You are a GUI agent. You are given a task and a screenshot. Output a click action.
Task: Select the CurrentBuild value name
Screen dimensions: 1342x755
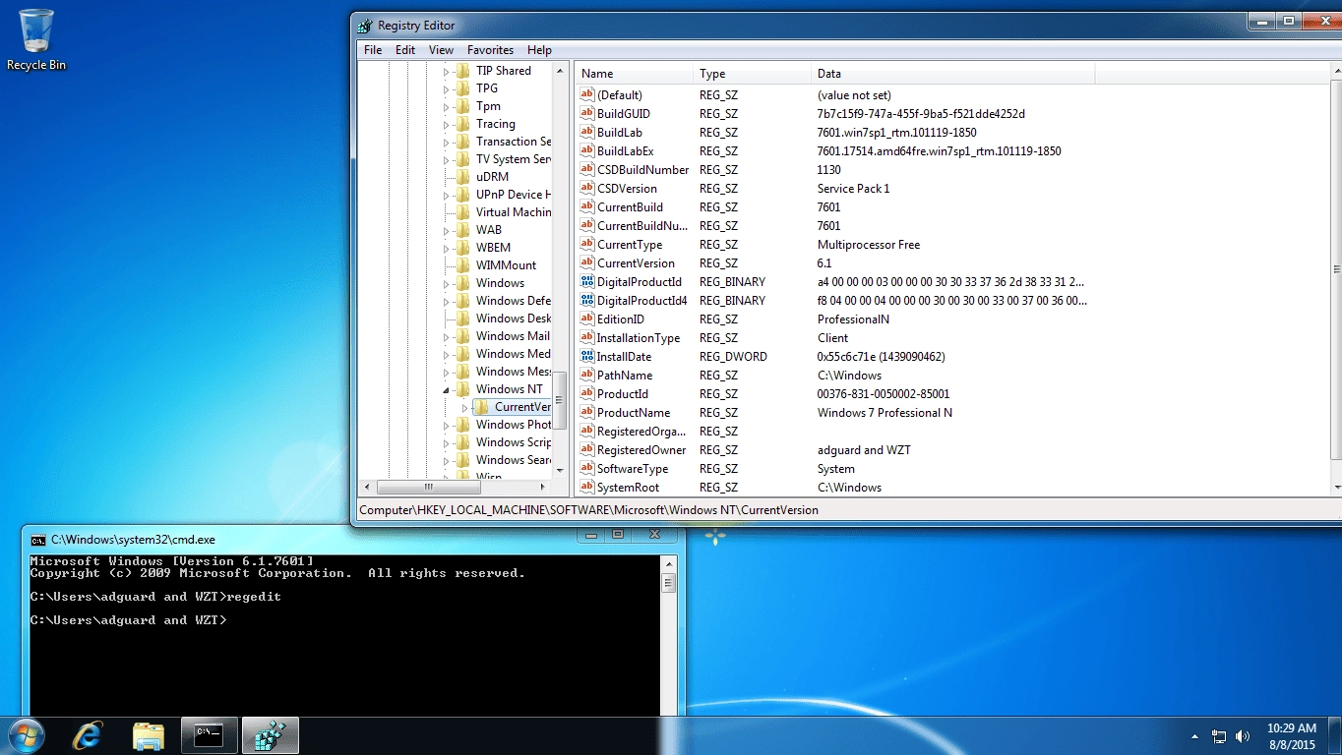tap(630, 207)
